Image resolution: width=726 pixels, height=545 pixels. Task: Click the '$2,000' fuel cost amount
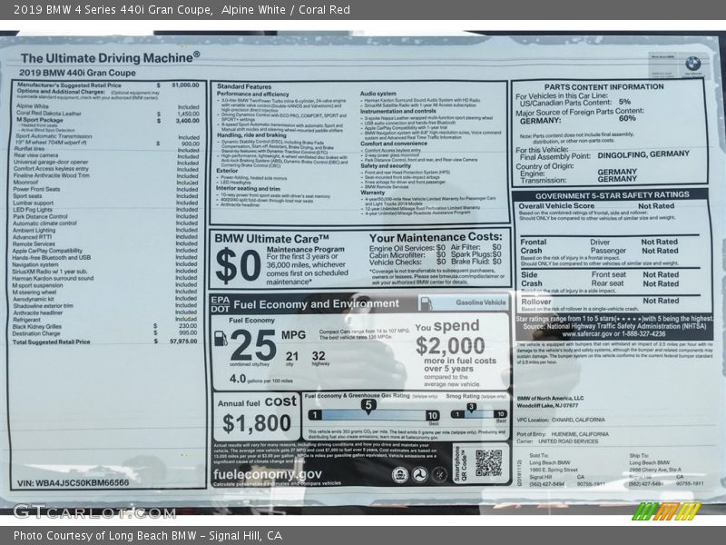pyautogui.click(x=450, y=345)
